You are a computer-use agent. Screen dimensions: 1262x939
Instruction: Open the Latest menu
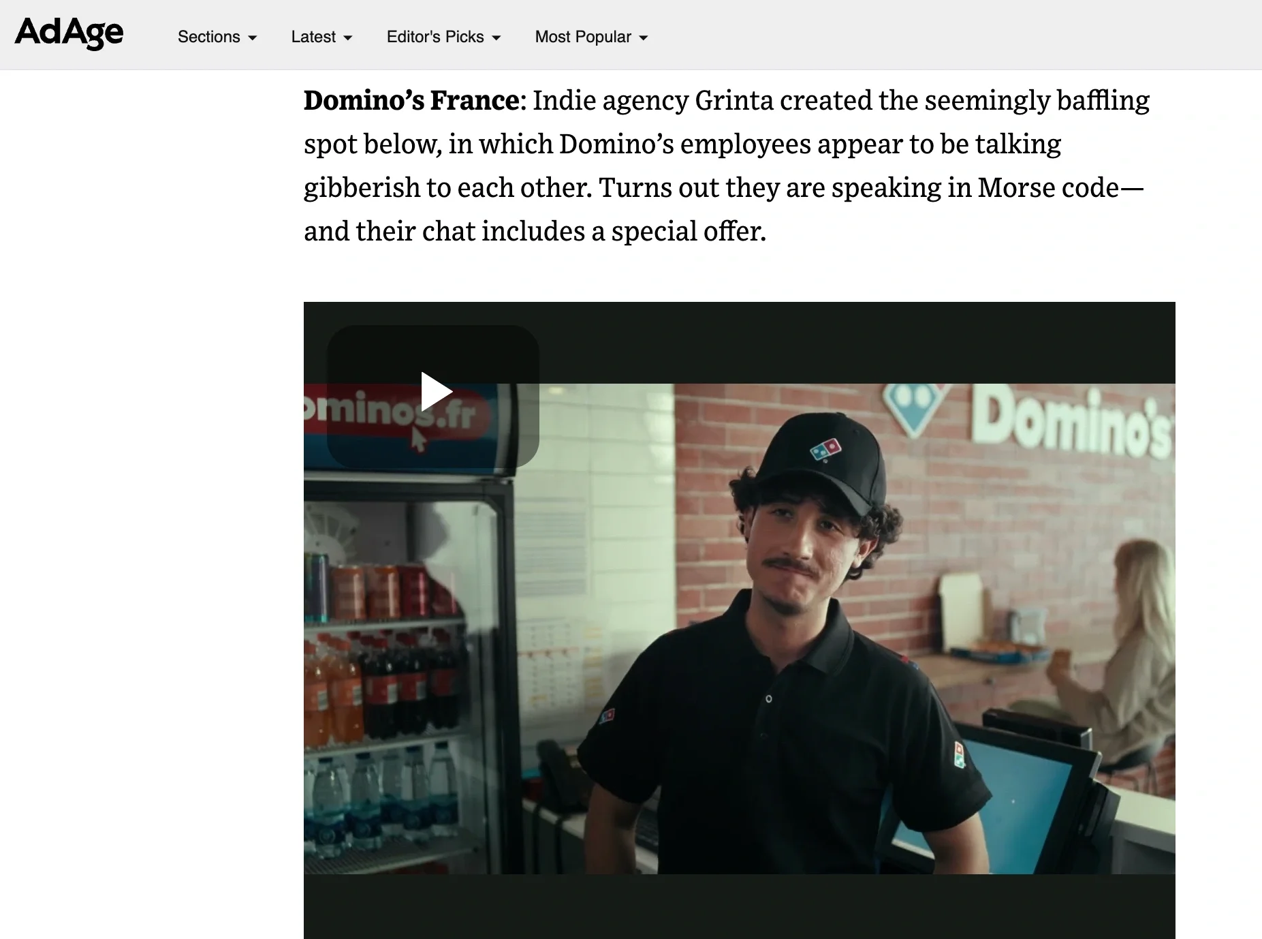pyautogui.click(x=321, y=37)
